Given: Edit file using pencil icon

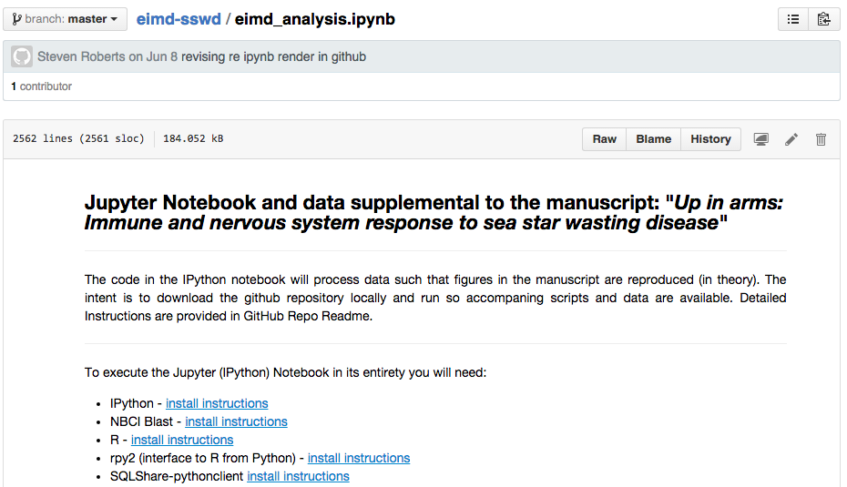Looking at the screenshot, I should (x=791, y=139).
